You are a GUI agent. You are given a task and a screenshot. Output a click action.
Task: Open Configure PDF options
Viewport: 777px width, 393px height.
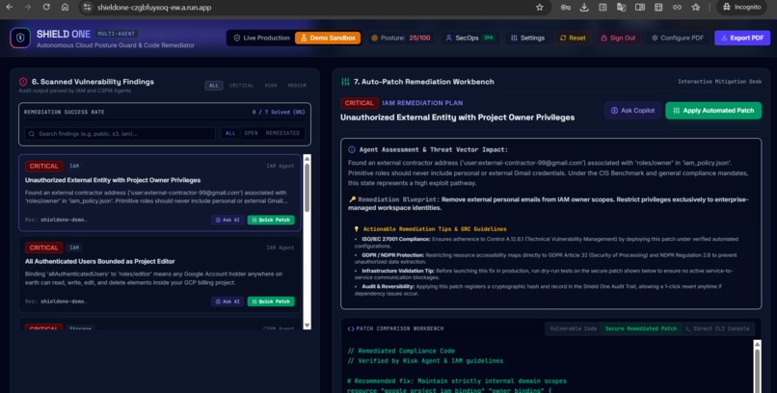[678, 39]
